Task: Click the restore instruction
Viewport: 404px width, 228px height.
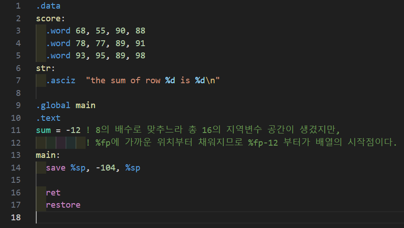Action: click(63, 205)
